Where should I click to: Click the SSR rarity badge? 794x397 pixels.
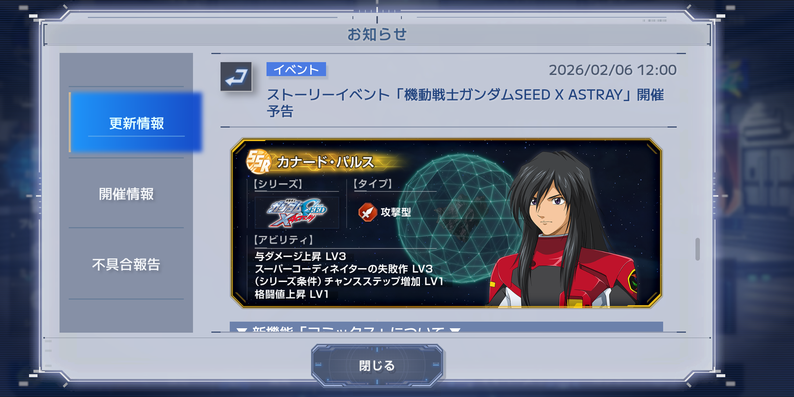[x=259, y=161]
